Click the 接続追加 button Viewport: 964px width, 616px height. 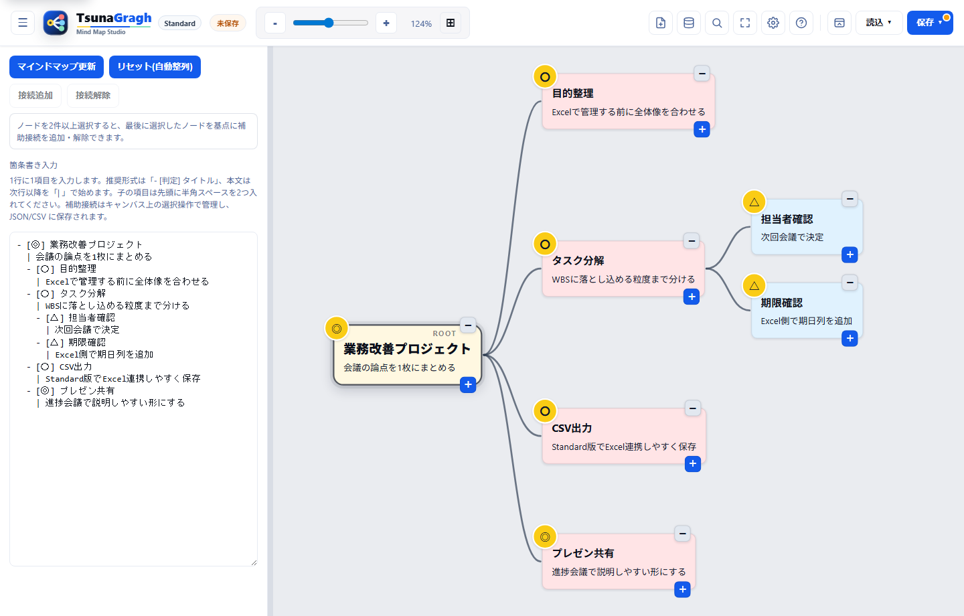pos(35,96)
